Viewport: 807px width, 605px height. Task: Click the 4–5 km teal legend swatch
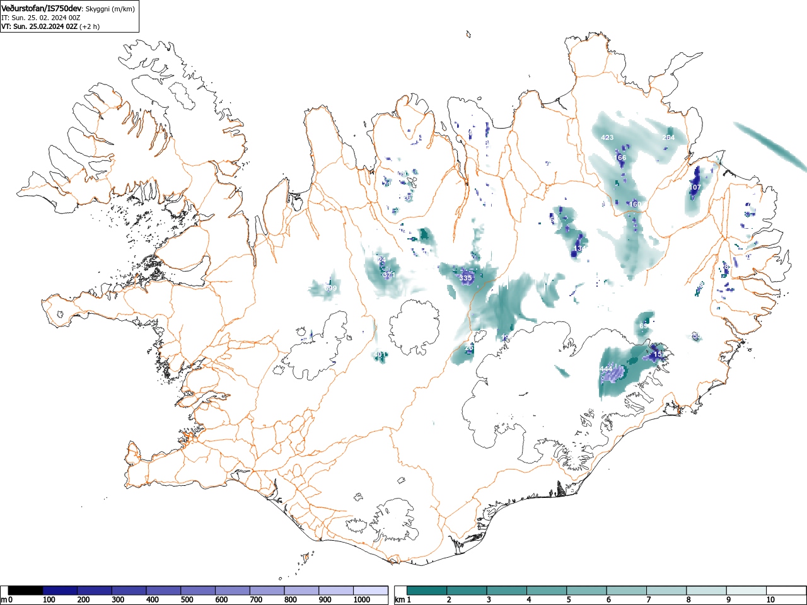547,591
